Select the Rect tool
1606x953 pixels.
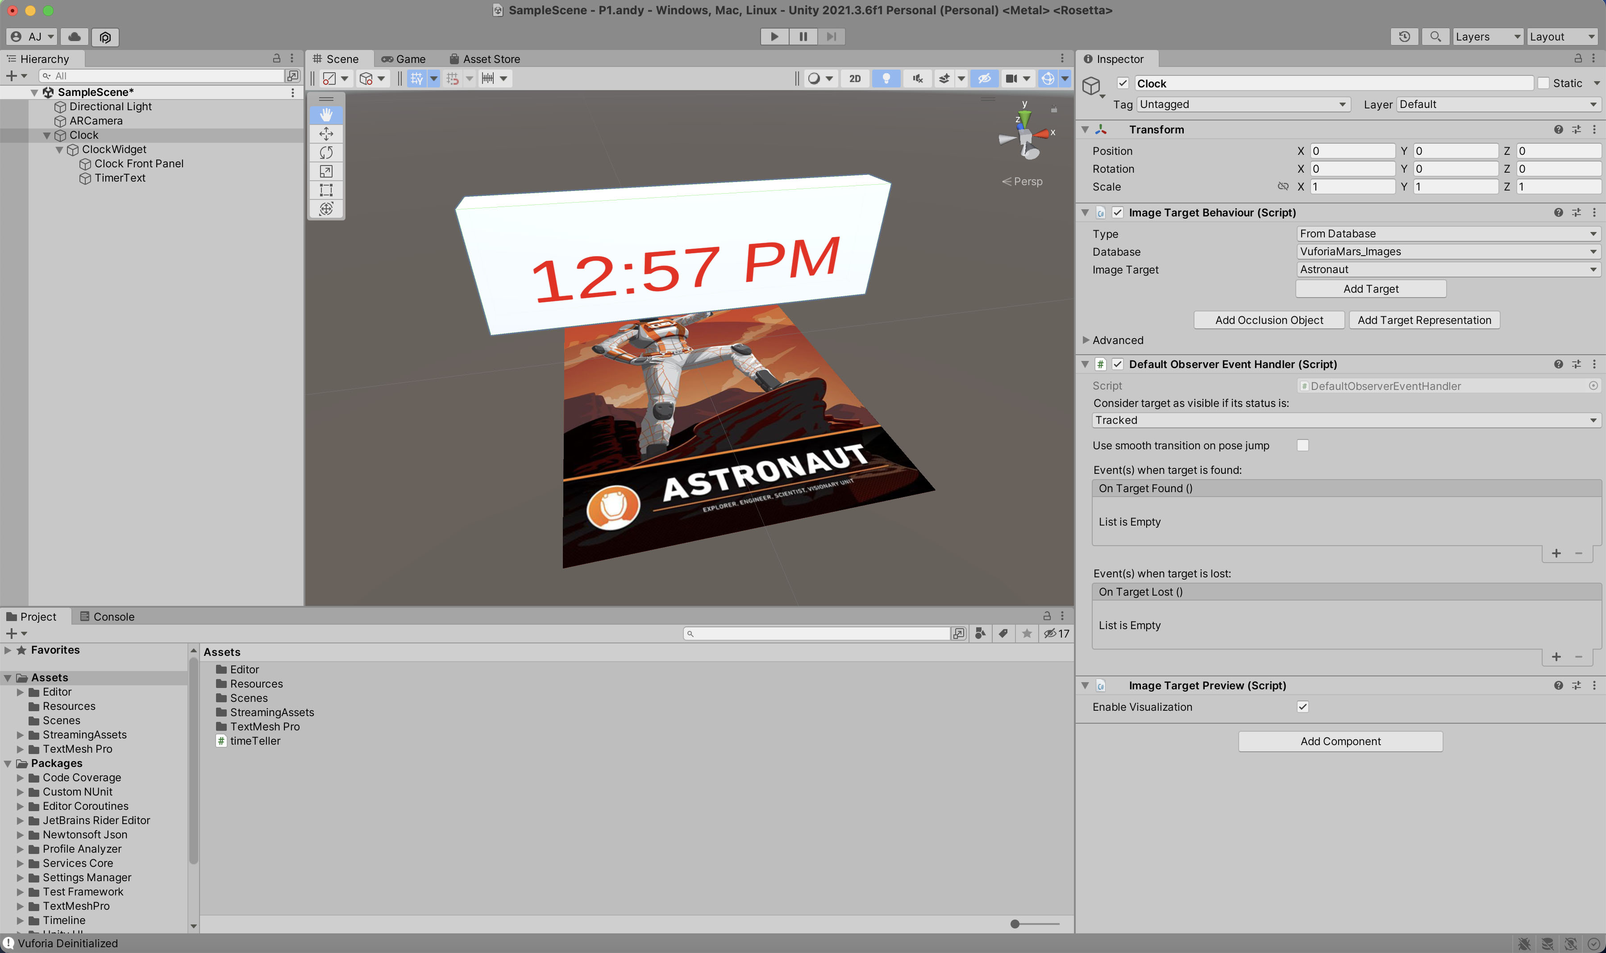tap(326, 190)
